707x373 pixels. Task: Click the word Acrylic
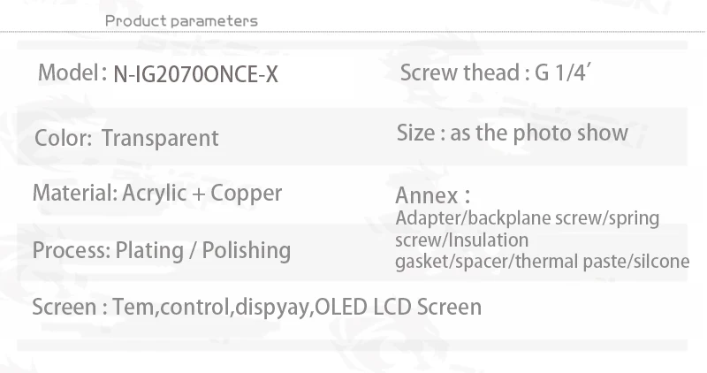[154, 194]
